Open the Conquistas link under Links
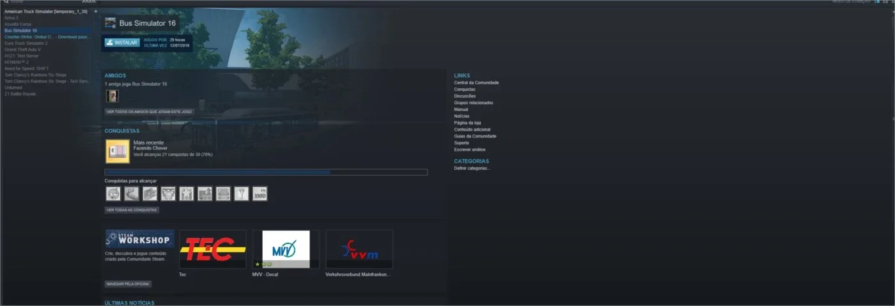895x306 pixels. click(465, 89)
